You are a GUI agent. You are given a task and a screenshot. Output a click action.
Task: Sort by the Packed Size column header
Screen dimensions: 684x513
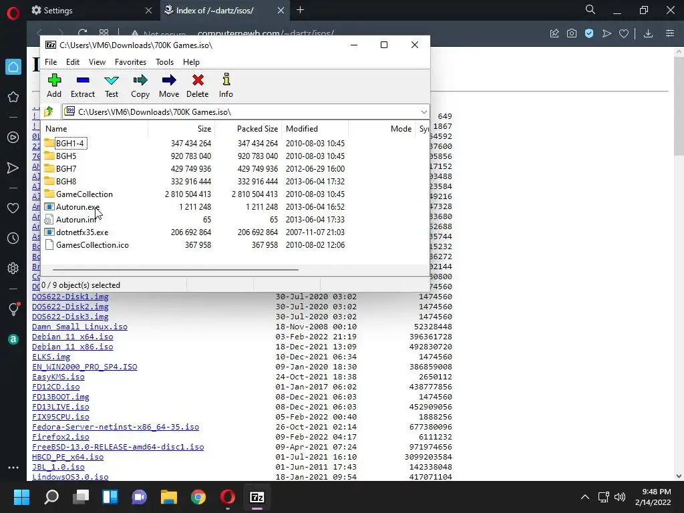[248, 129]
